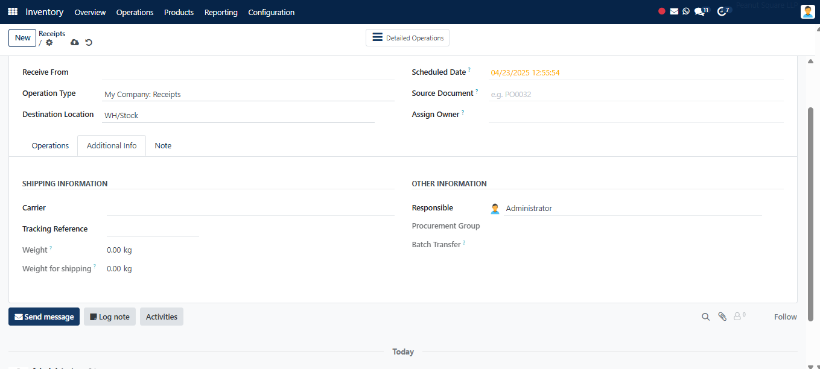Click the Source Document help question mark
Screen dimensions: 820x369
(477, 92)
